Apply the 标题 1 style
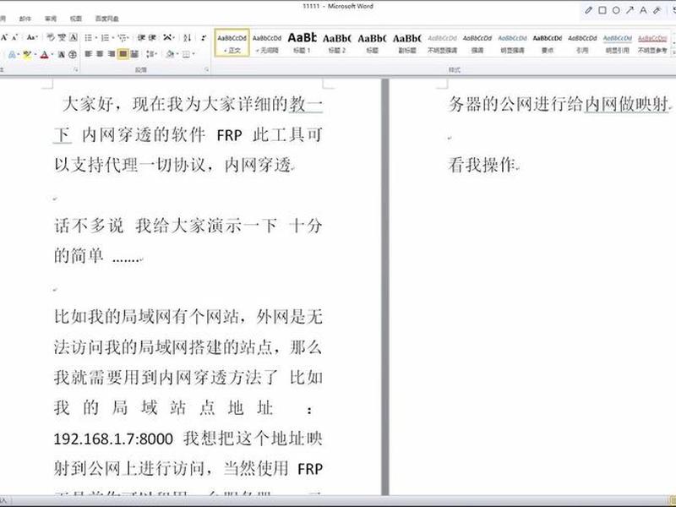Screen dimensions: 676x507 coord(302,43)
